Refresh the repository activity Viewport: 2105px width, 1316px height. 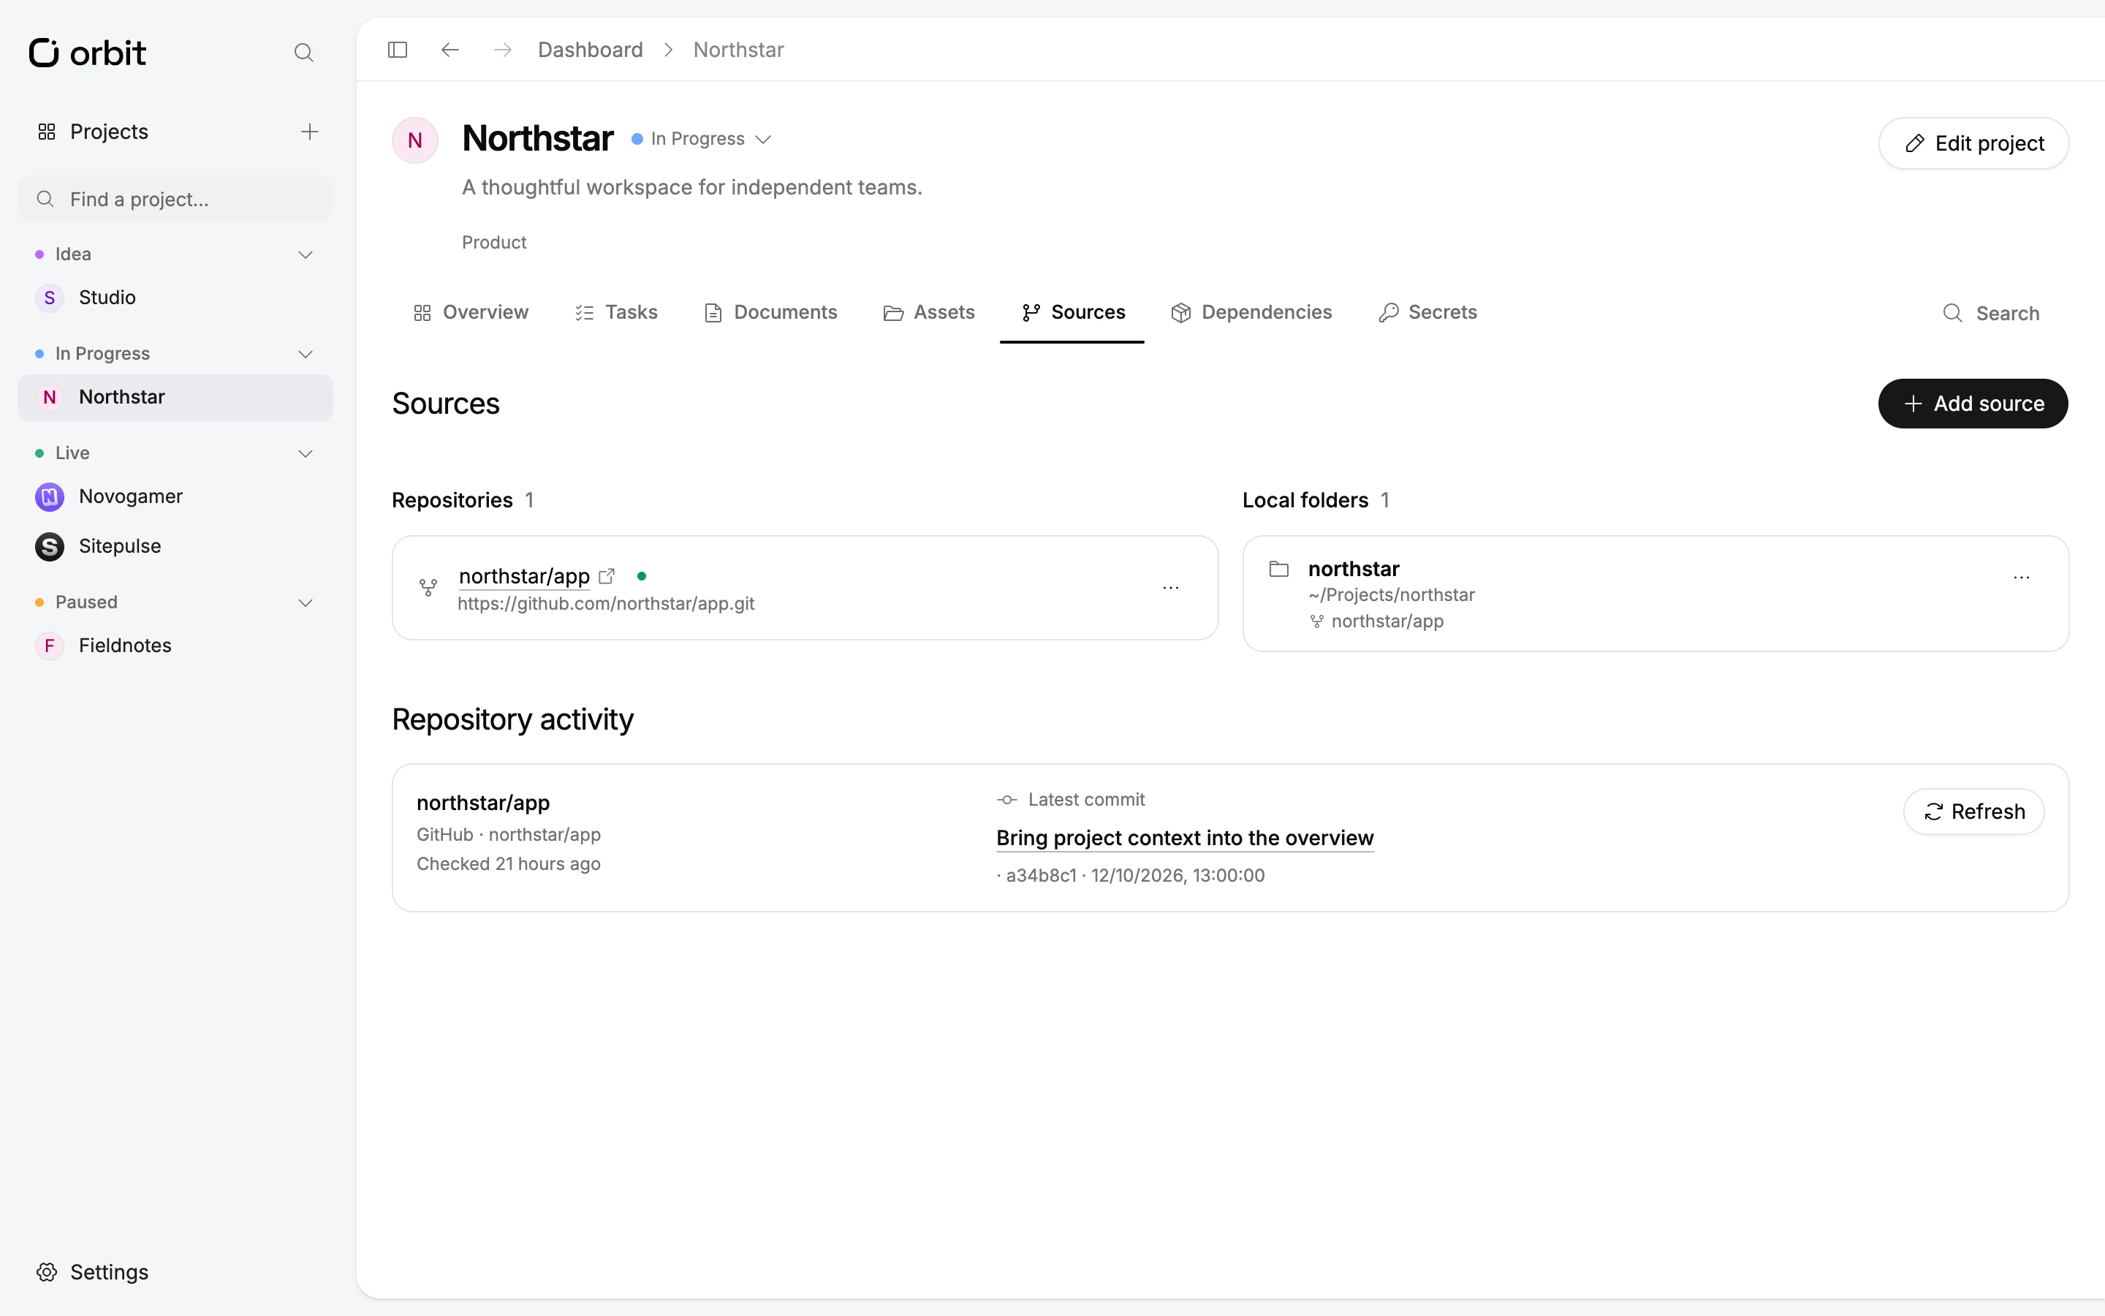click(x=1973, y=812)
